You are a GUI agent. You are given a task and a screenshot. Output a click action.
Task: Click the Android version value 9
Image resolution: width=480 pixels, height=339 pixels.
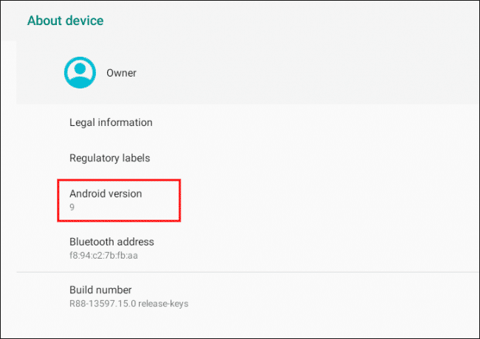(72, 207)
